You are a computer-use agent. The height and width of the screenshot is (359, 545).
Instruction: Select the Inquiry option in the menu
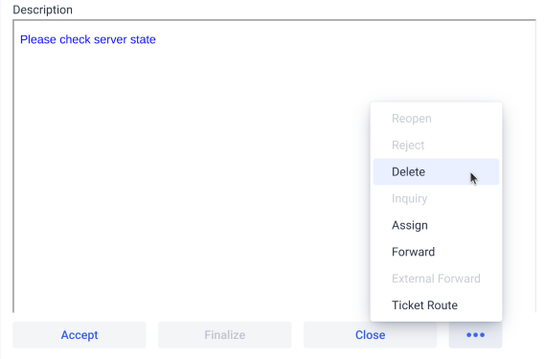[436, 198]
